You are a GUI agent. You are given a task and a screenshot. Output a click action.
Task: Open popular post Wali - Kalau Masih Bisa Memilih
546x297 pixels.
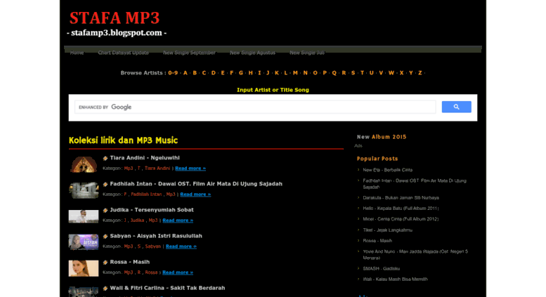[x=395, y=279]
